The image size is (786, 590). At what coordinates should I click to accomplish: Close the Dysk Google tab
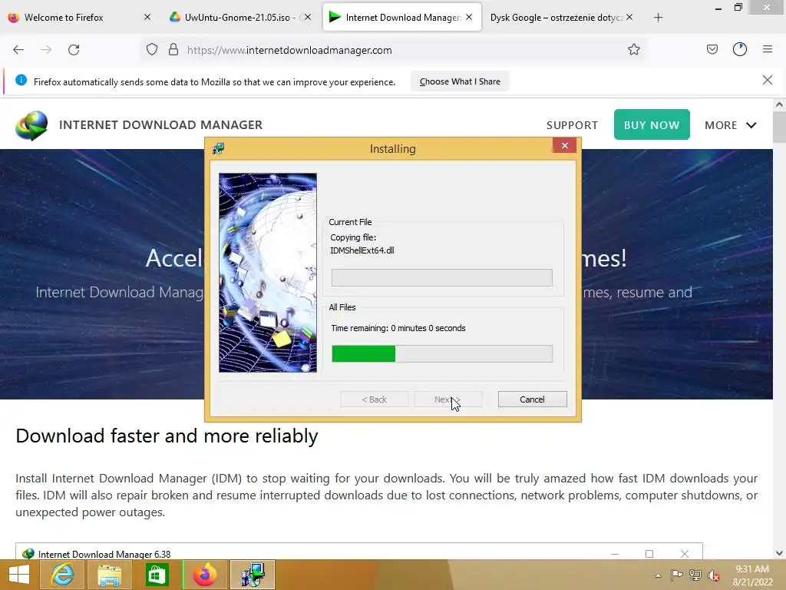(629, 17)
